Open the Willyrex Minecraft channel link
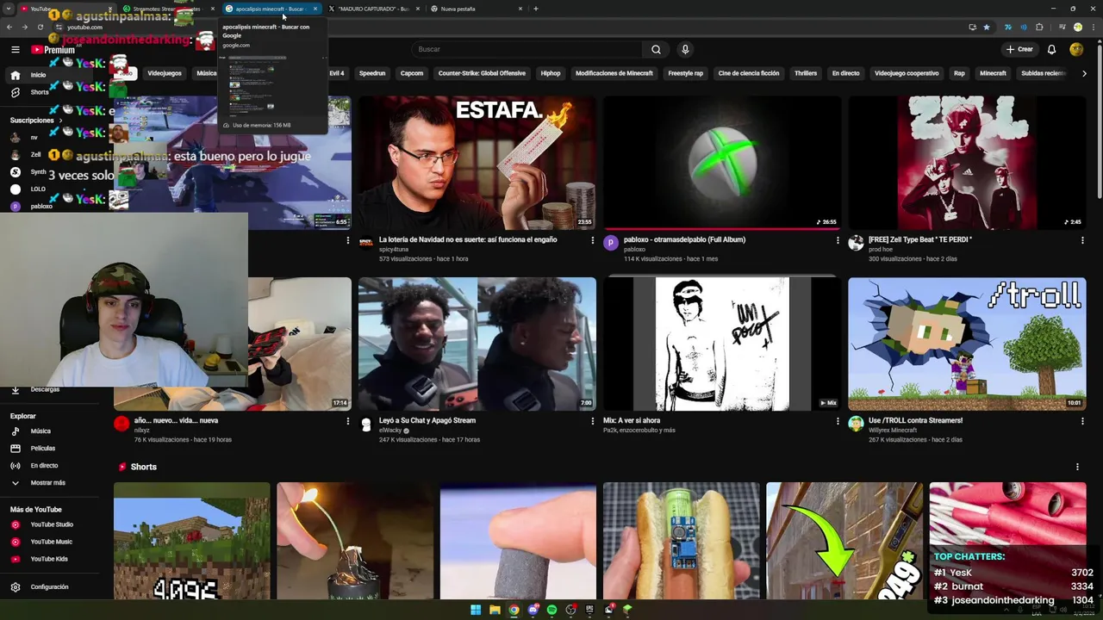This screenshot has width=1103, height=620. tap(893, 431)
